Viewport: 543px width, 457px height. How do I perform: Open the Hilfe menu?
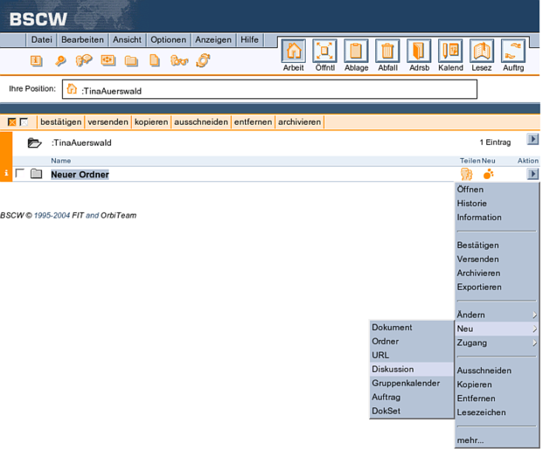[x=250, y=40]
